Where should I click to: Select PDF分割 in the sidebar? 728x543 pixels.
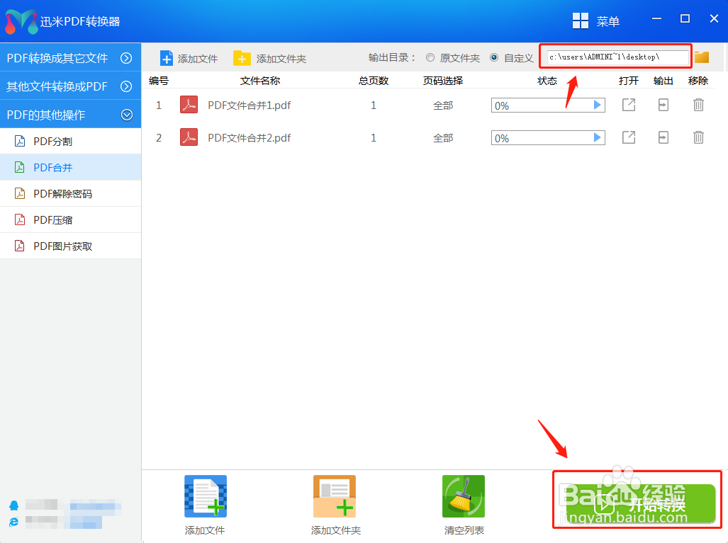point(71,141)
